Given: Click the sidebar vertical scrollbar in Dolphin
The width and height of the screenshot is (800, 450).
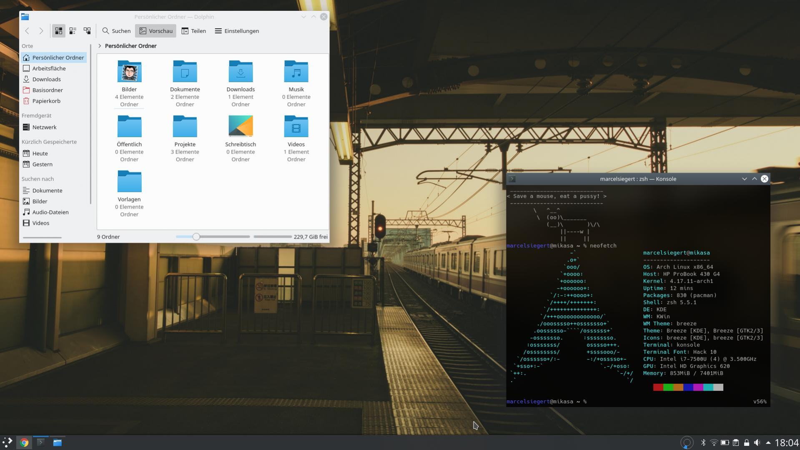Looking at the screenshot, I should tap(90, 124).
